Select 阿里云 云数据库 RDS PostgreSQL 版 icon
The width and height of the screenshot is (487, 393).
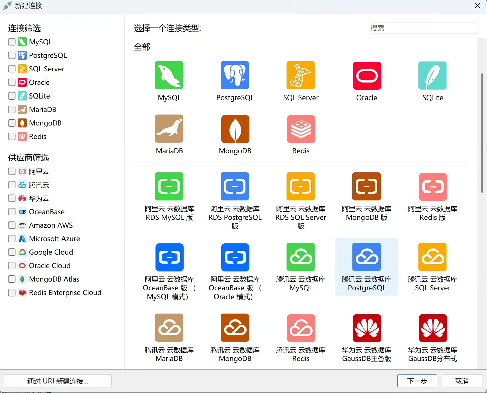click(x=235, y=186)
